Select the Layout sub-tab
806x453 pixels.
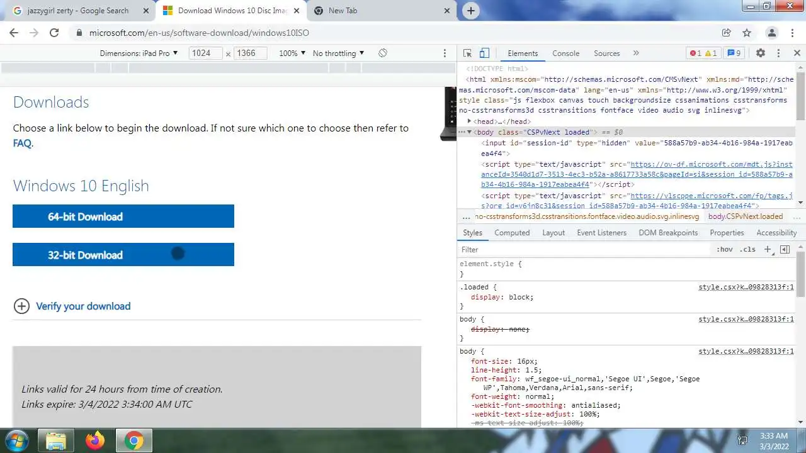[553, 233]
